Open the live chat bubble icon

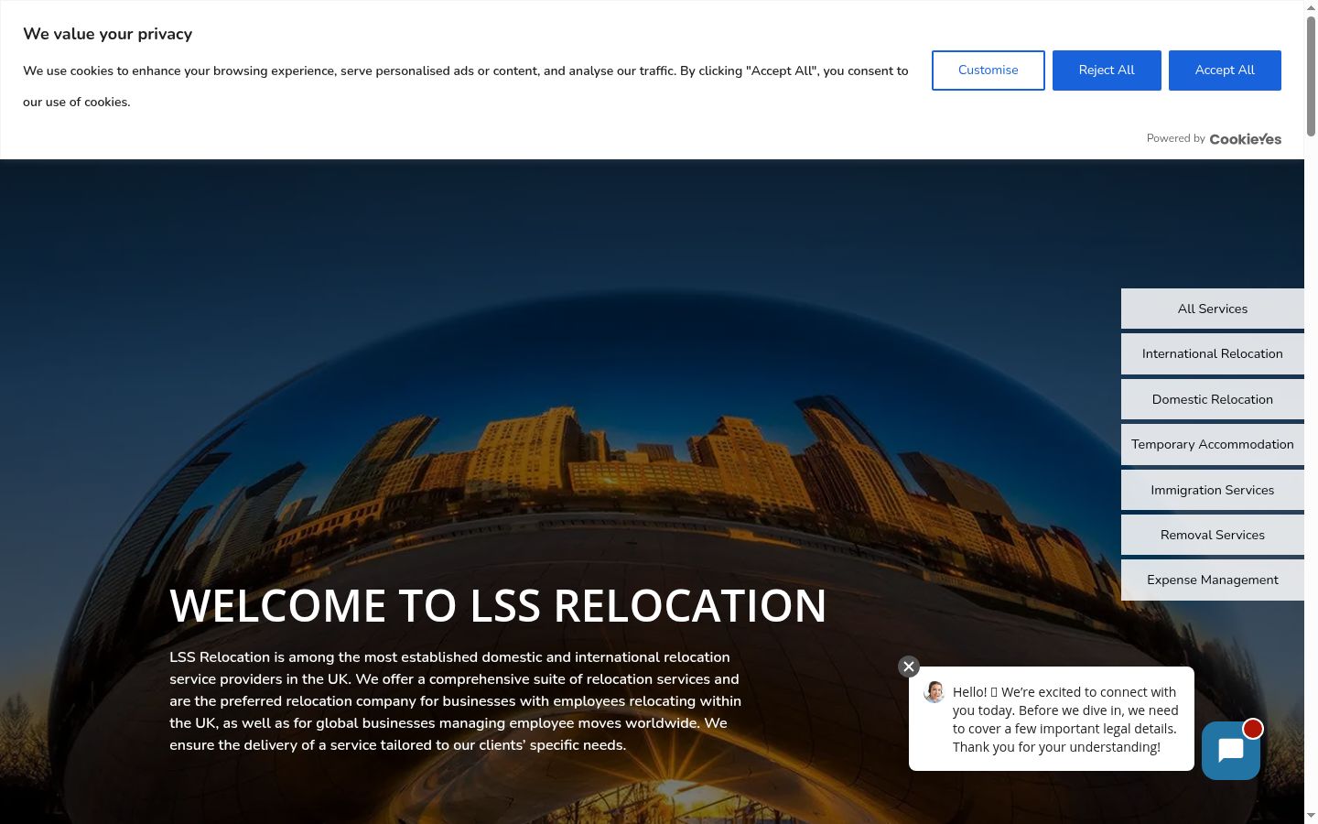(x=1231, y=751)
